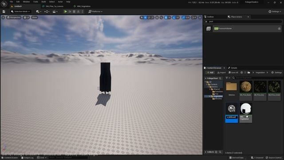Open the Tools menu
This screenshot has width=284, height=160.
pyautogui.click(x=35, y=2)
